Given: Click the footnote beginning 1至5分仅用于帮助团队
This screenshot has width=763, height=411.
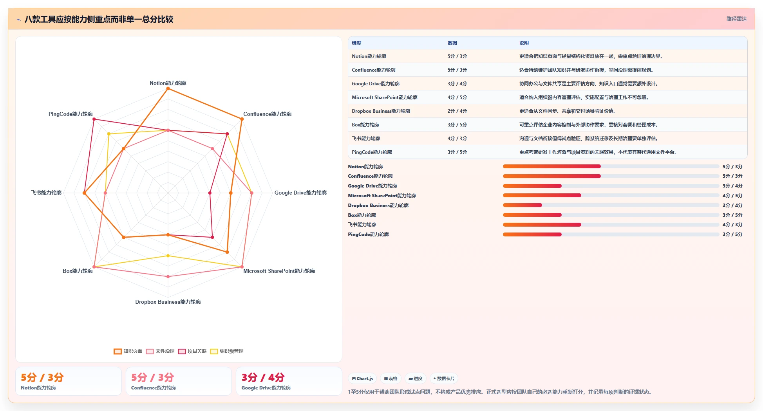Looking at the screenshot, I should tap(501, 392).
